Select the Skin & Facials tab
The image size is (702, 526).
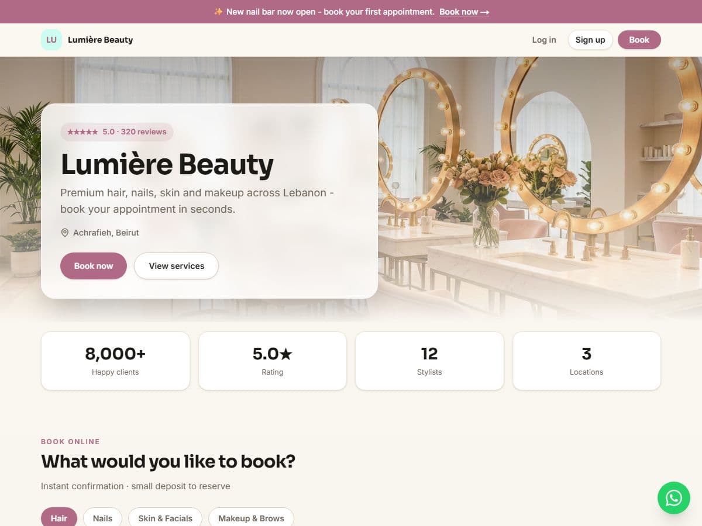[165, 518]
